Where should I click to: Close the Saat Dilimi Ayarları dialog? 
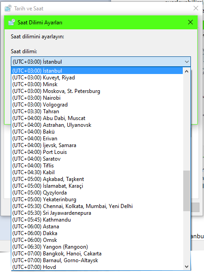190,22
